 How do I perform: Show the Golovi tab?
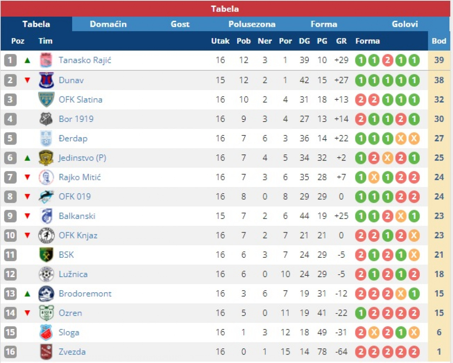tap(405, 24)
